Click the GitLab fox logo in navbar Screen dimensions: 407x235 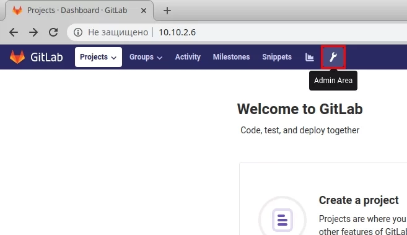17,57
